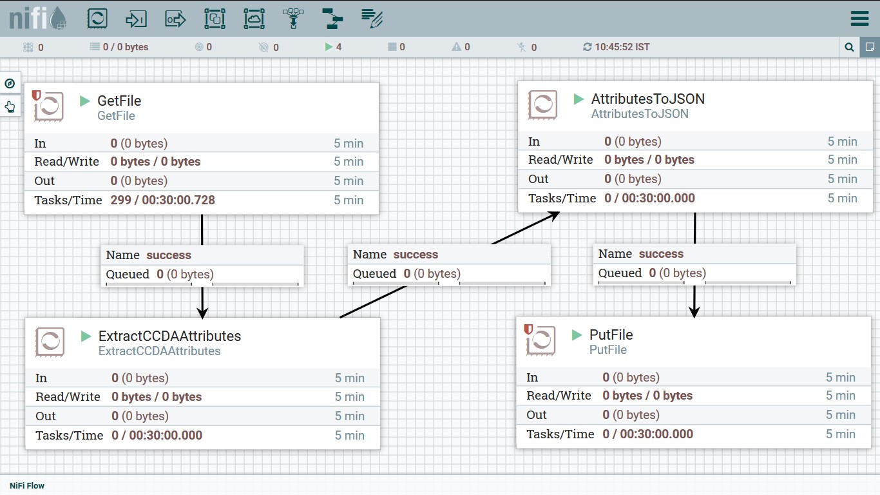The image size is (880, 495).
Task: Click the GetFile processor icon
Action: click(x=48, y=106)
